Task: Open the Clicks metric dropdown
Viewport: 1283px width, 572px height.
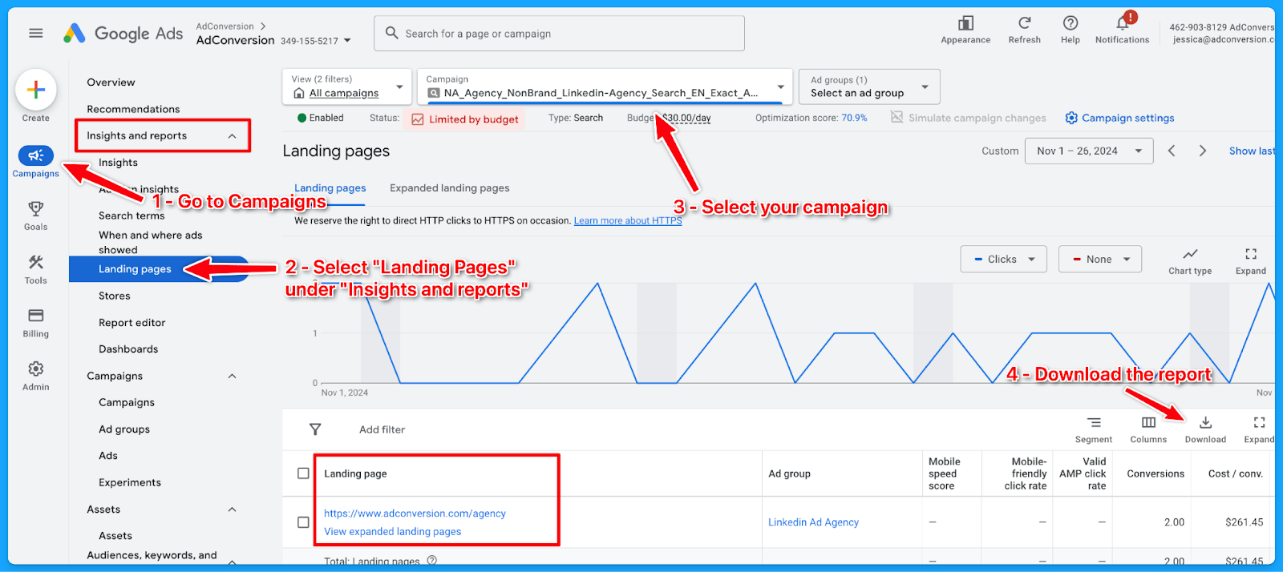Action: pos(1004,259)
